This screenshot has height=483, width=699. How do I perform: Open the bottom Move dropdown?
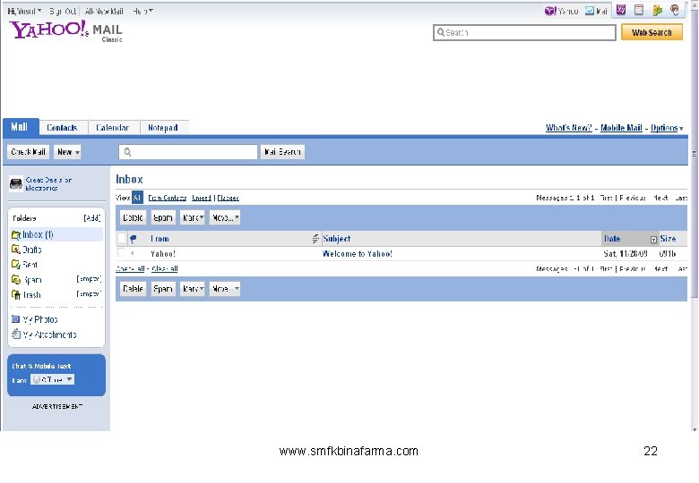click(x=225, y=289)
